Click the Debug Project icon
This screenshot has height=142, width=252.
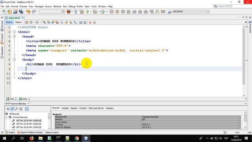tap(95, 11)
